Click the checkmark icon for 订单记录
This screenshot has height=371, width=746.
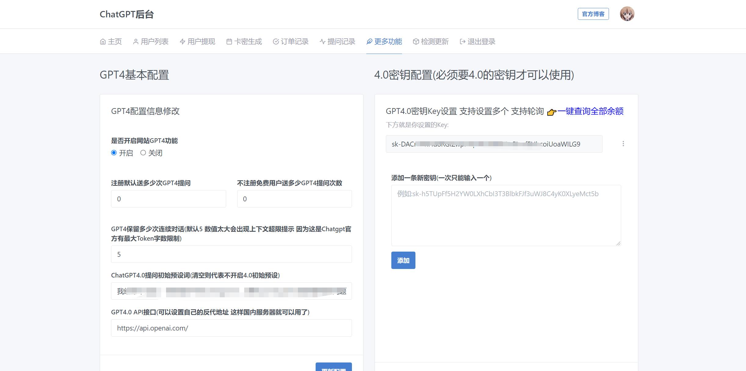point(276,41)
